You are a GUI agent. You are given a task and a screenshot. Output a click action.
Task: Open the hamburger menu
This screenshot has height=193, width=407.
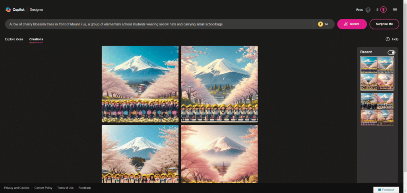395,10
